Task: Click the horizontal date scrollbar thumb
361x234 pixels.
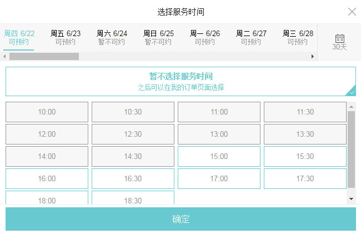Action: (x=44, y=56)
